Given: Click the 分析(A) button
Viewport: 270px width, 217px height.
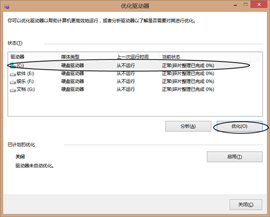Looking at the screenshot, I should [x=188, y=126].
